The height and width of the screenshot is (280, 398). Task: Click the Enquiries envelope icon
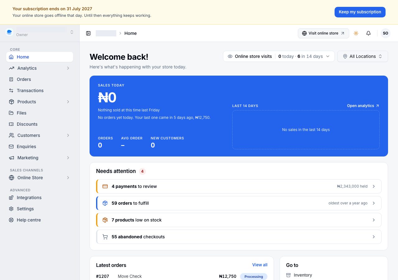pyautogui.click(x=11, y=147)
